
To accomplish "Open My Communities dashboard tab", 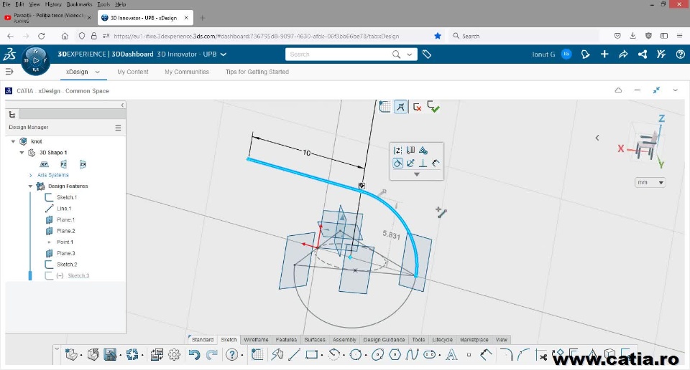I will tap(187, 72).
